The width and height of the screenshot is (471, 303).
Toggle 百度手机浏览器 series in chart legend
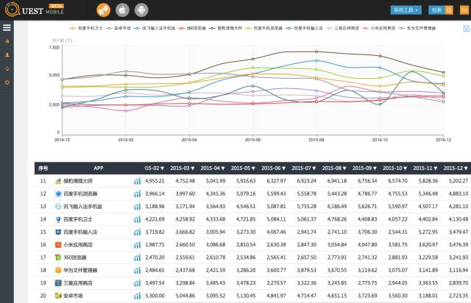pyautogui.click(x=264, y=28)
